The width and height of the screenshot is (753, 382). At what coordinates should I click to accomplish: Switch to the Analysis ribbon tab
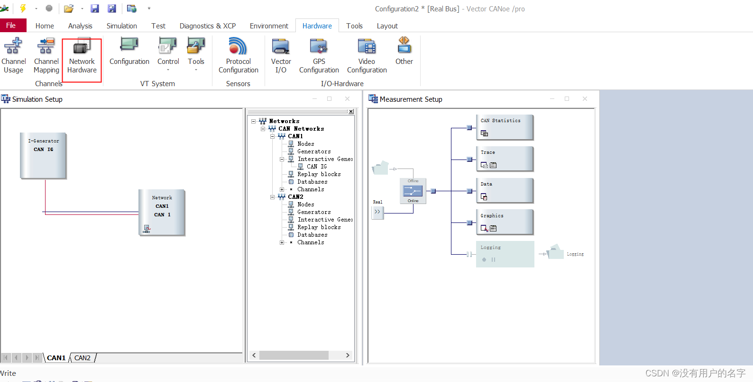tap(80, 26)
